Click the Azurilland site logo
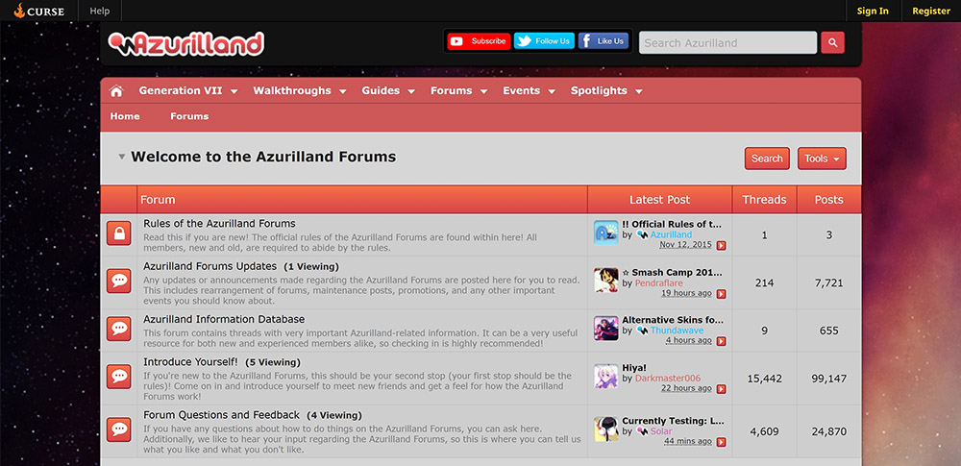The image size is (961, 466). (186, 43)
